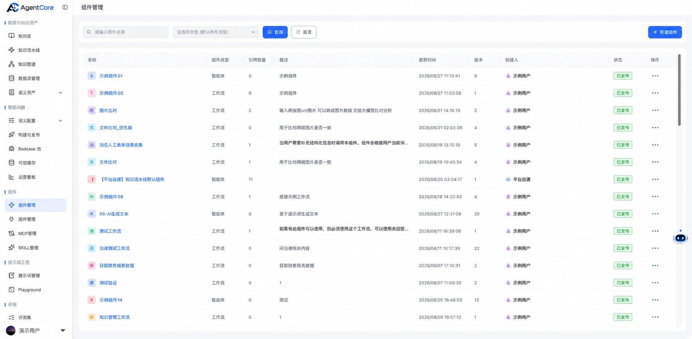This screenshot has width=692, height=339.
Task: Click the Playground sidebar icon
Action: click(12, 290)
